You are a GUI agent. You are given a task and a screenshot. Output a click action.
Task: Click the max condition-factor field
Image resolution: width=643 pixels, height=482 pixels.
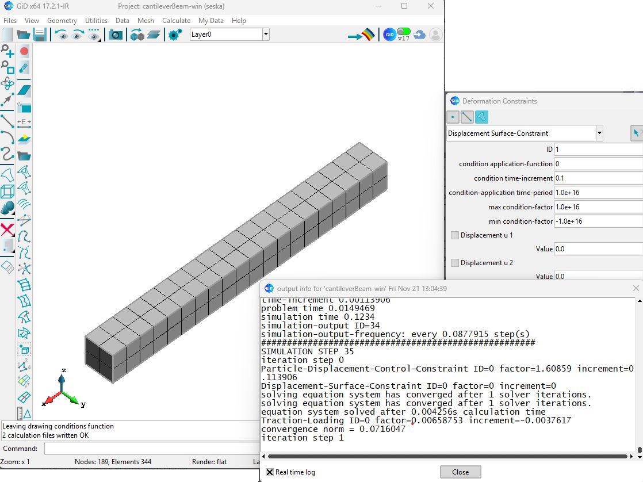(x=598, y=206)
